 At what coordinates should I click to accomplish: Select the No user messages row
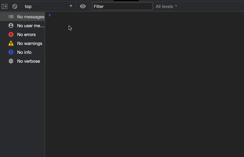coord(23,26)
